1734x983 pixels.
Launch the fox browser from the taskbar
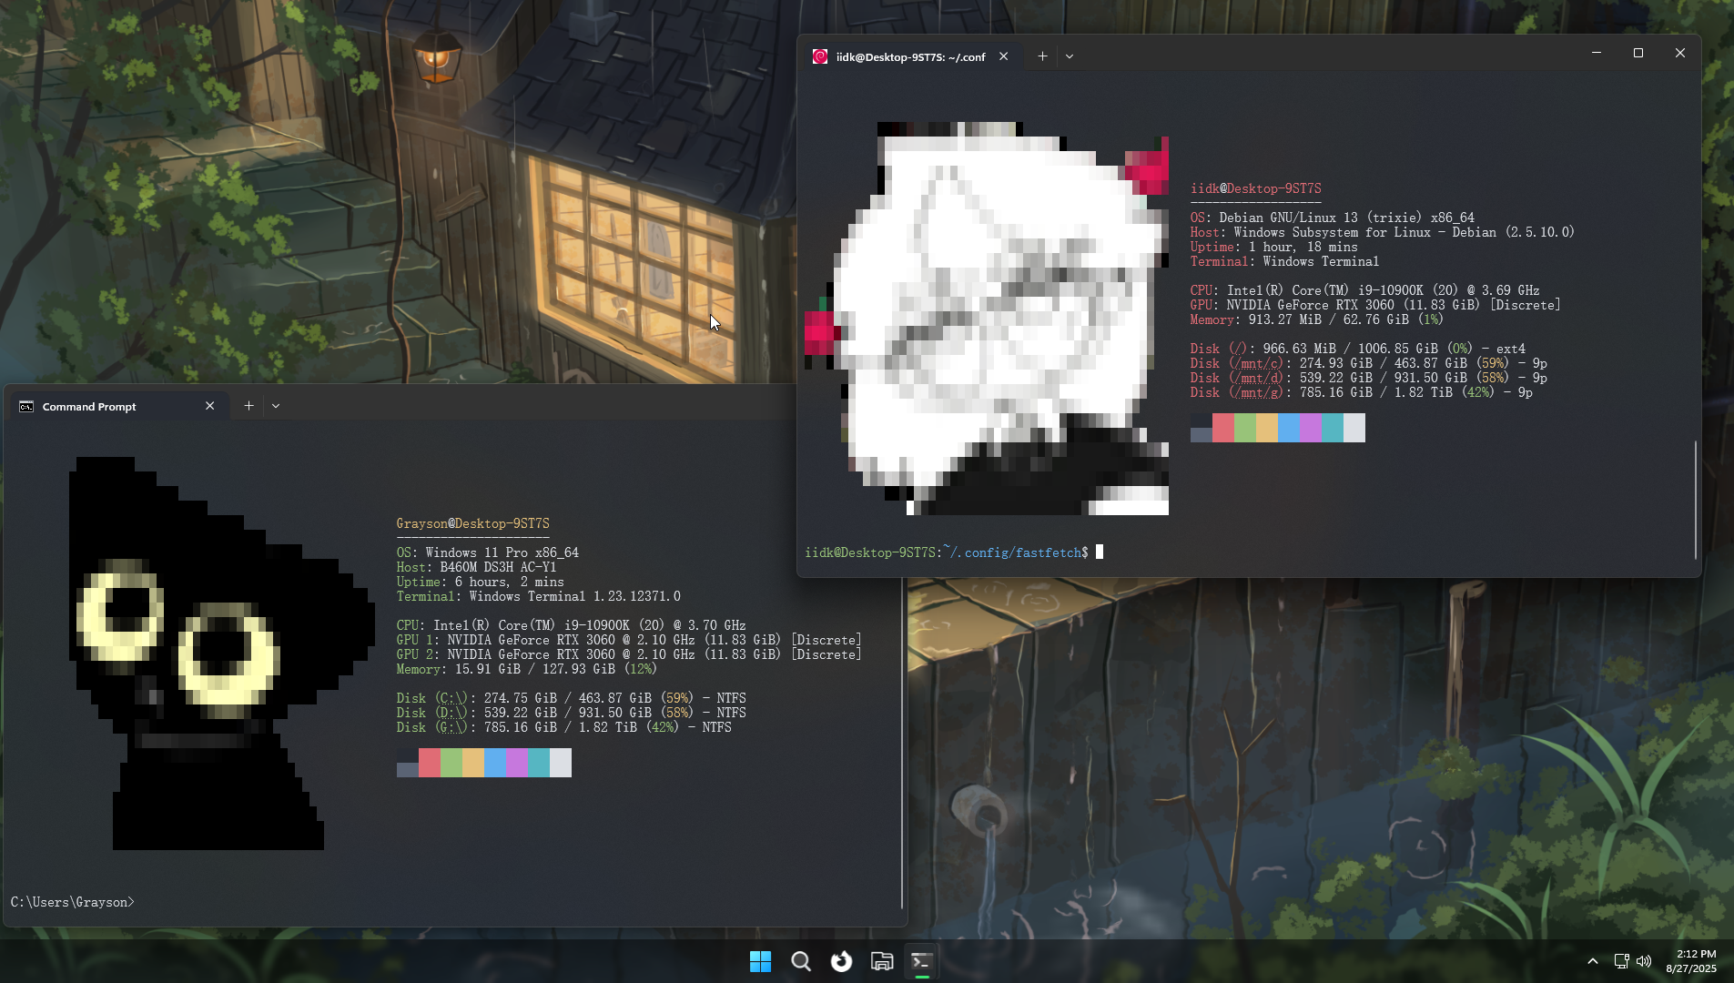pyautogui.click(x=841, y=961)
